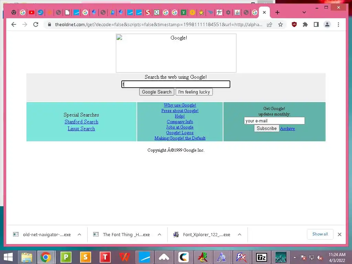Click the Chrome taskbar icon
The width and height of the screenshot is (352, 264).
(x=46, y=257)
